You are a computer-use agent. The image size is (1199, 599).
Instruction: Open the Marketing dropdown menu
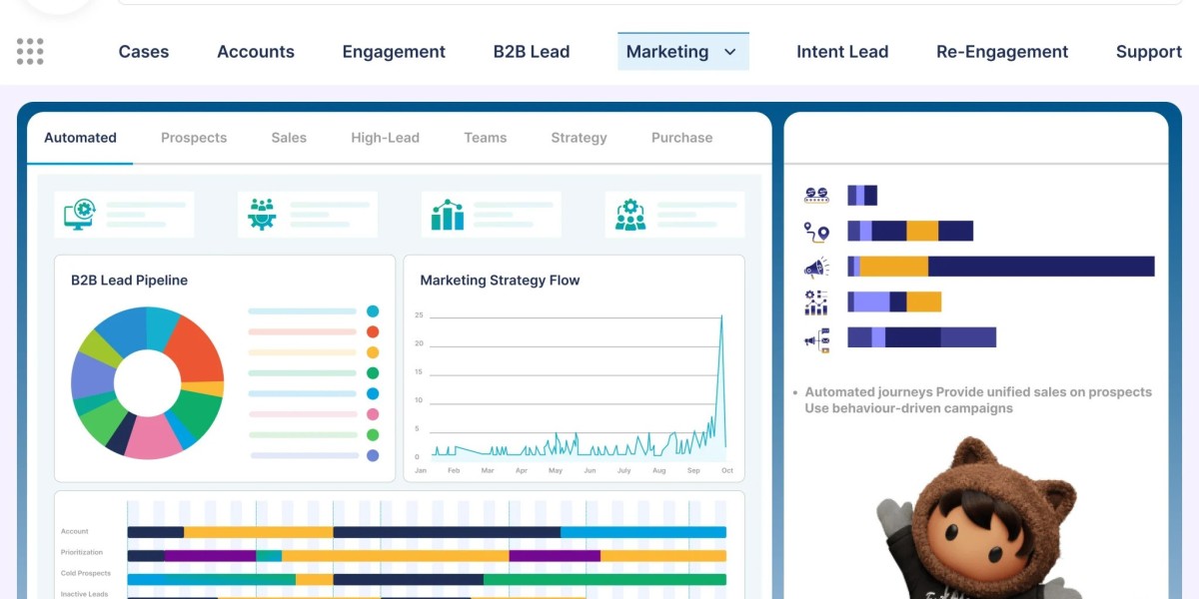point(682,51)
